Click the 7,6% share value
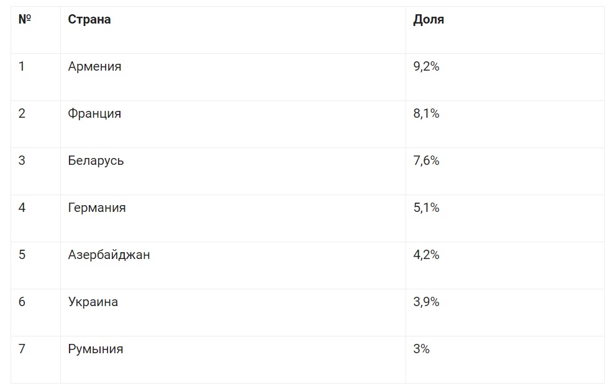 tap(426, 160)
